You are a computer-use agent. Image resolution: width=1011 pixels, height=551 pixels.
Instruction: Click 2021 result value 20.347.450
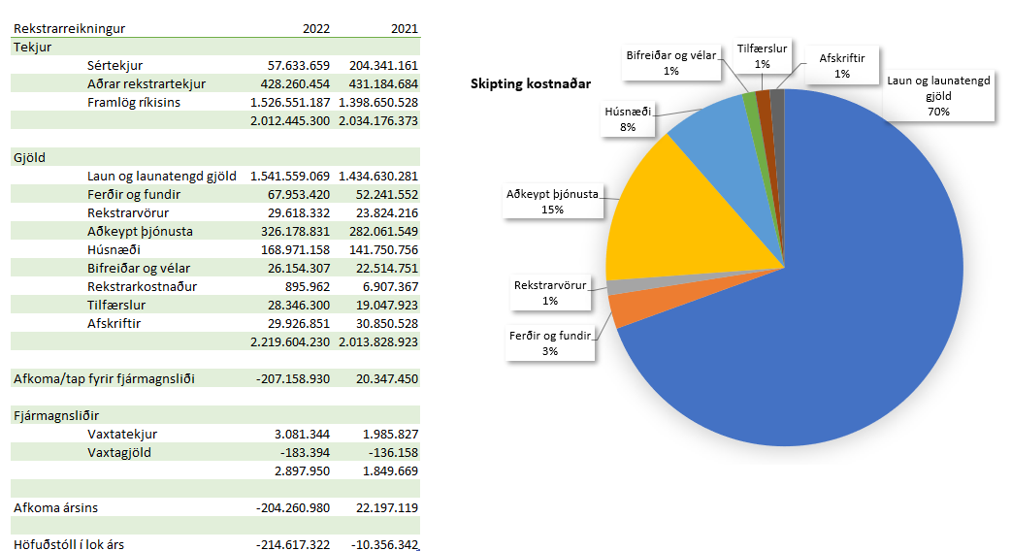[x=387, y=379]
